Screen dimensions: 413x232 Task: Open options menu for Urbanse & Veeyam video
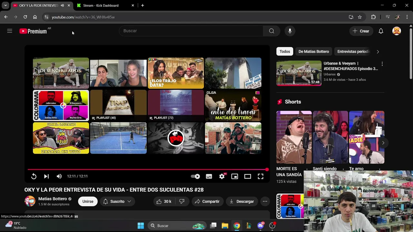tap(382, 64)
